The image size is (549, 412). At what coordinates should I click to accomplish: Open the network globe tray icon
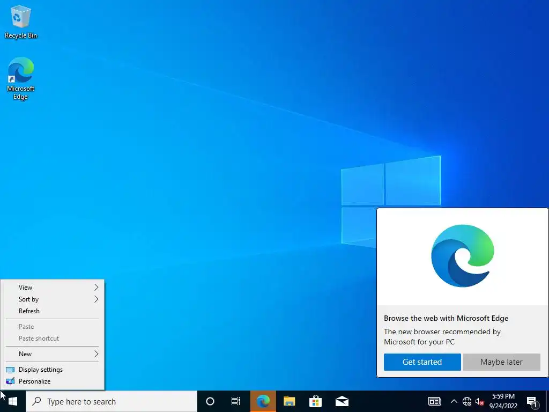[x=467, y=401]
